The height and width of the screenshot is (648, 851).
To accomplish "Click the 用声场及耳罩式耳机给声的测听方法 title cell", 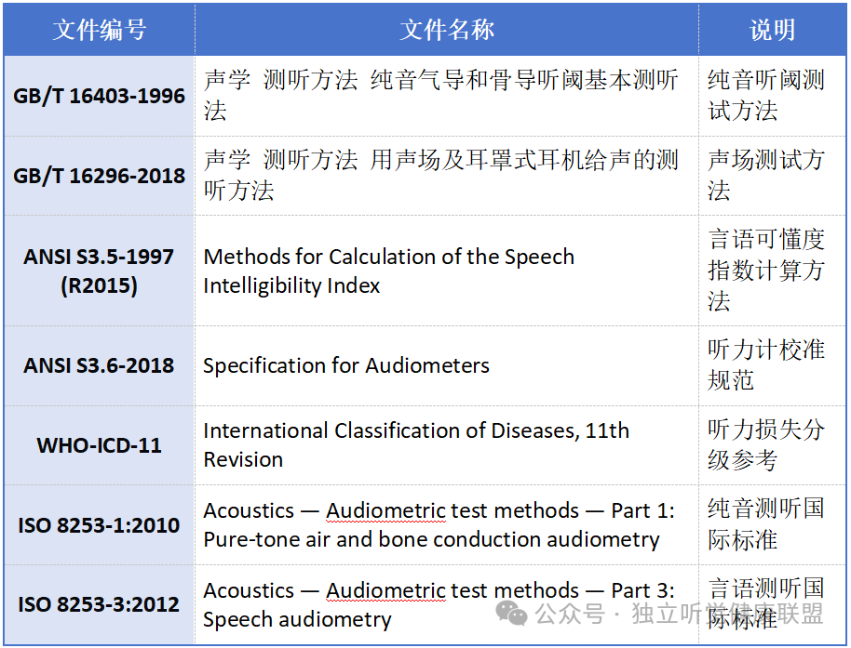I will pos(447,176).
